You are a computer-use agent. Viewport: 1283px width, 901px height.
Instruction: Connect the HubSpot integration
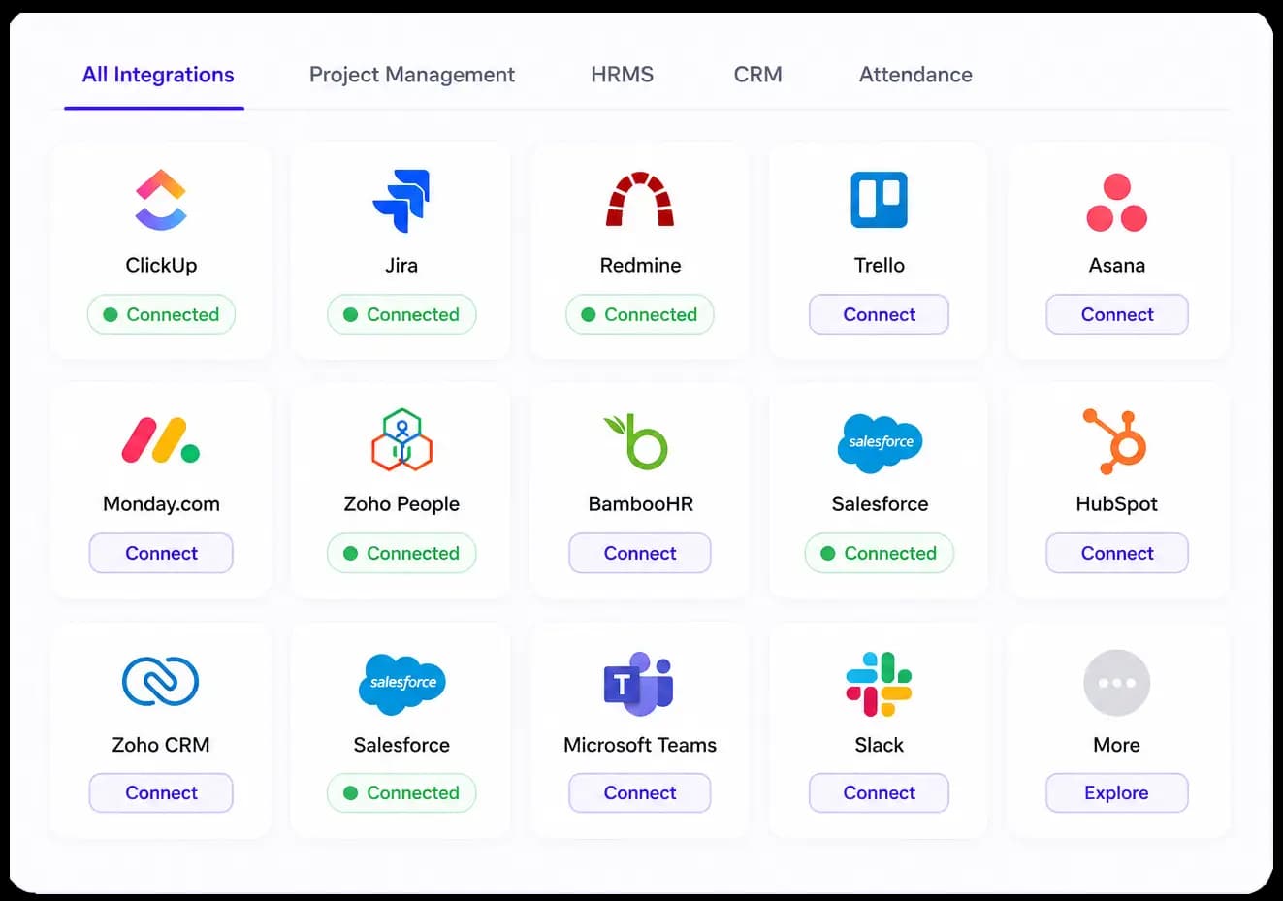coord(1117,553)
